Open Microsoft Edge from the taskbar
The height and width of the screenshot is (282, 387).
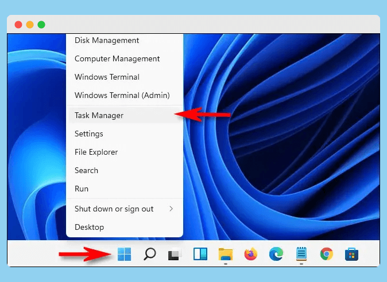276,254
